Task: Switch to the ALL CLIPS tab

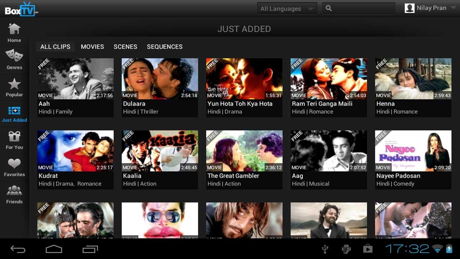Action: coord(55,47)
